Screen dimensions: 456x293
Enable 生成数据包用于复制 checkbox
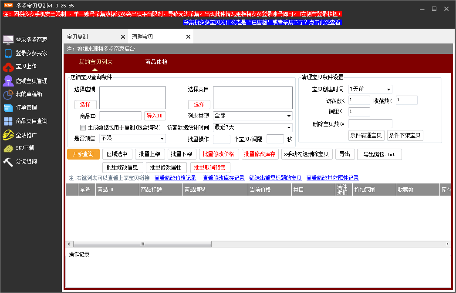click(83, 127)
